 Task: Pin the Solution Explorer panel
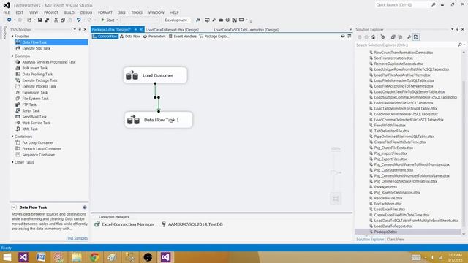tap(457, 29)
